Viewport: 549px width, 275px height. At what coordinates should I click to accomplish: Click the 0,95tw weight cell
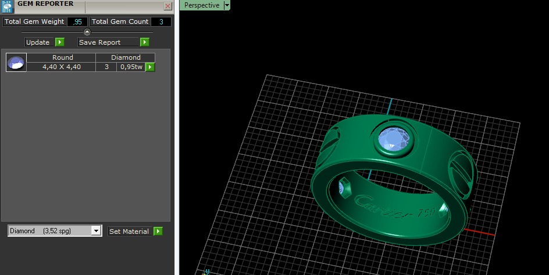pos(131,67)
